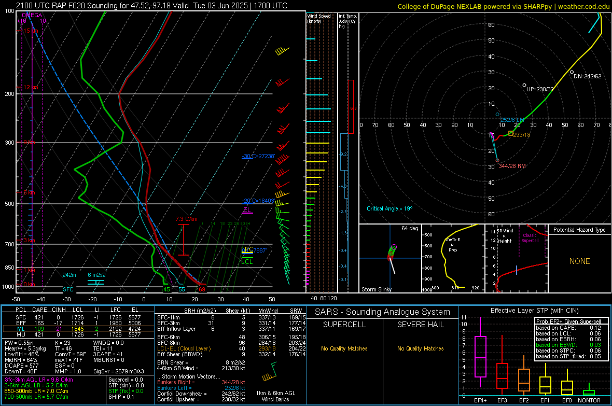The width and height of the screenshot is (612, 406).
Task: Click No Quality Matches under SUPERCELL
Action: [344, 348]
